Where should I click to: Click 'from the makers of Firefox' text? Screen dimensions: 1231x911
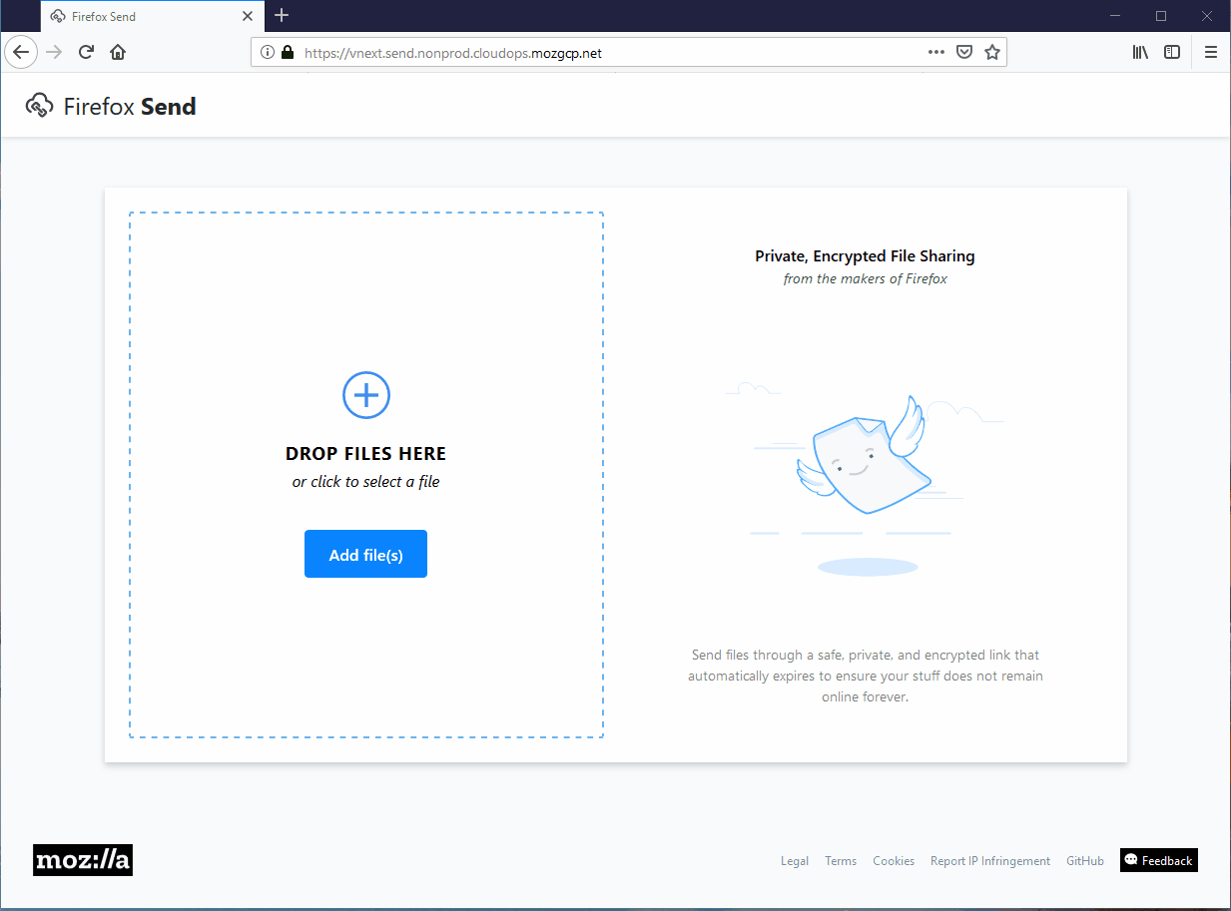click(x=866, y=279)
